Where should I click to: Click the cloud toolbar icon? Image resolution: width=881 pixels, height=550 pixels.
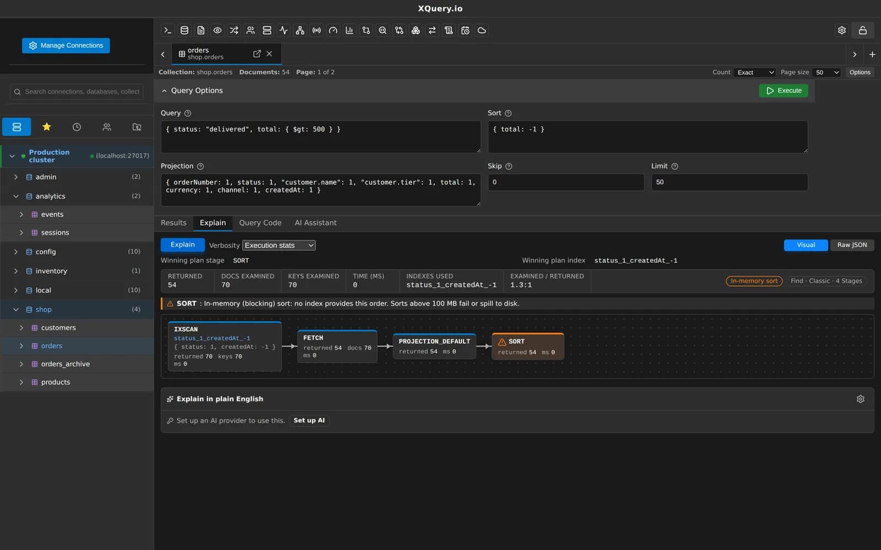click(482, 30)
